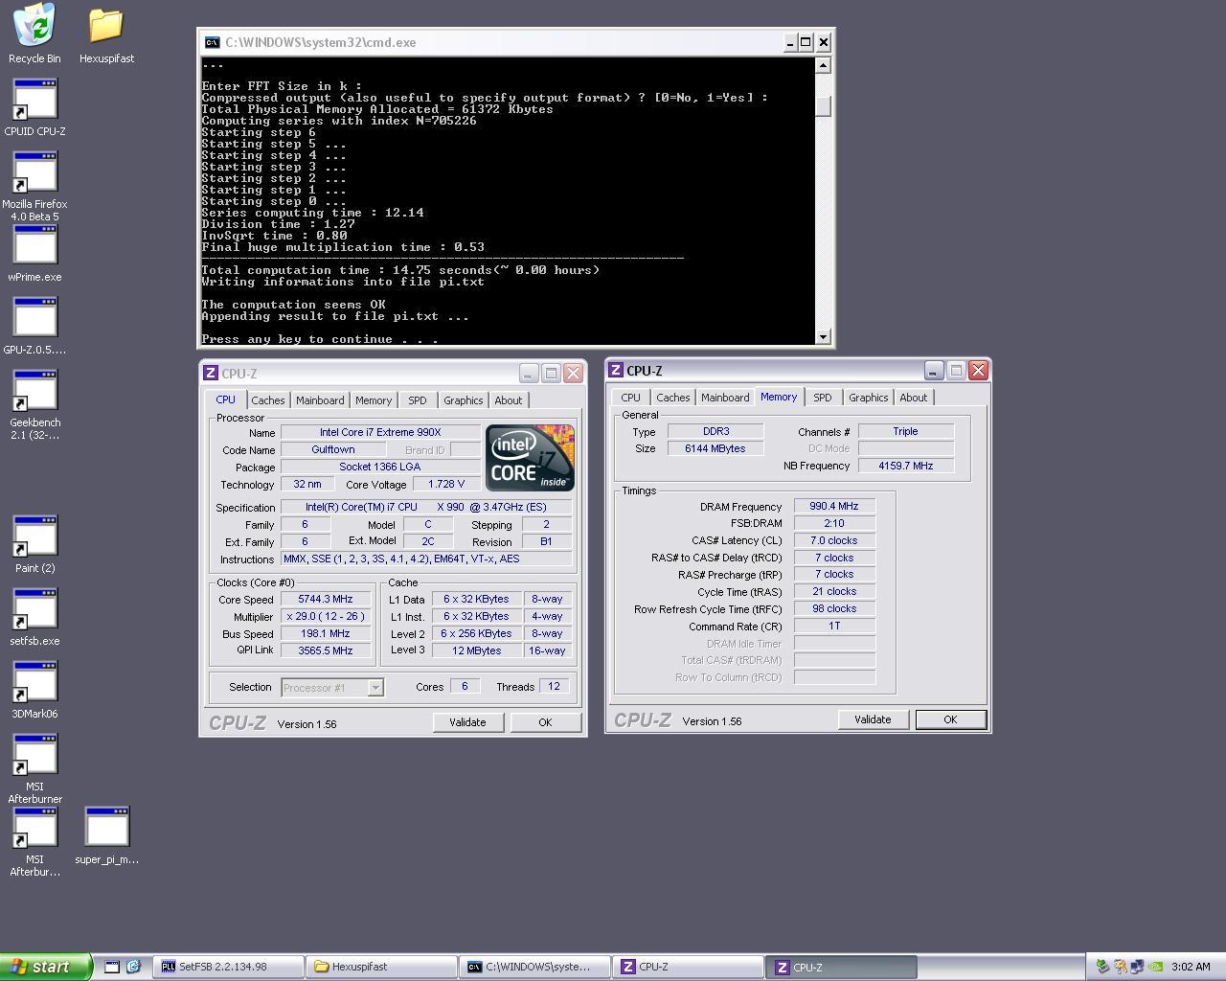Open Mainboard tab in Memory CPU-Z window

pyautogui.click(x=725, y=398)
